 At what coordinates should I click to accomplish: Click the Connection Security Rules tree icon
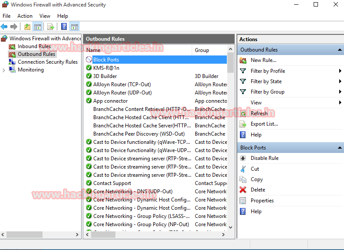click(x=12, y=62)
